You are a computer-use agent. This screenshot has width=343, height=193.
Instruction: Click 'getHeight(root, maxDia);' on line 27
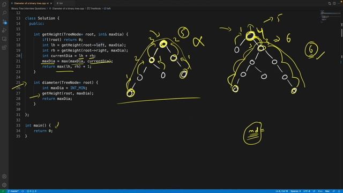pyautogui.click(x=68, y=93)
